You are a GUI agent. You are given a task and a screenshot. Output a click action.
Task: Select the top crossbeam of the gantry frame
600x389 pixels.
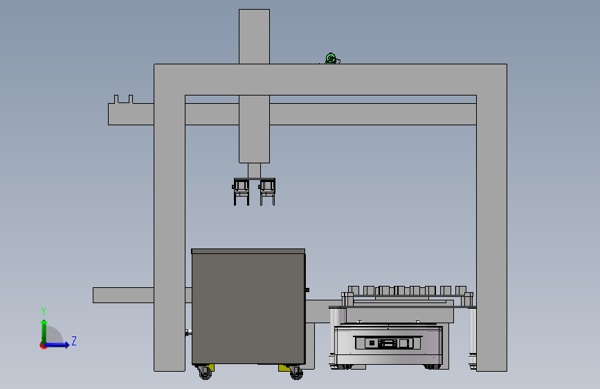point(331,80)
